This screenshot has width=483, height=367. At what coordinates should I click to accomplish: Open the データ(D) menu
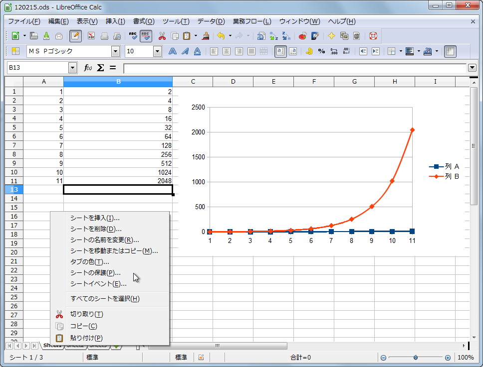point(211,21)
